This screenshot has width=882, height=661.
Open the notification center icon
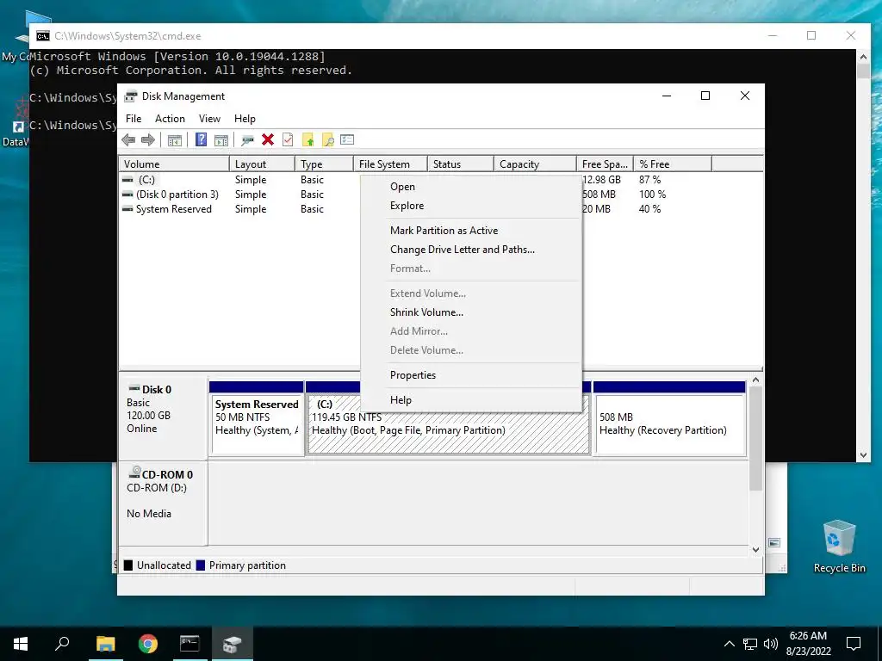[854, 644]
